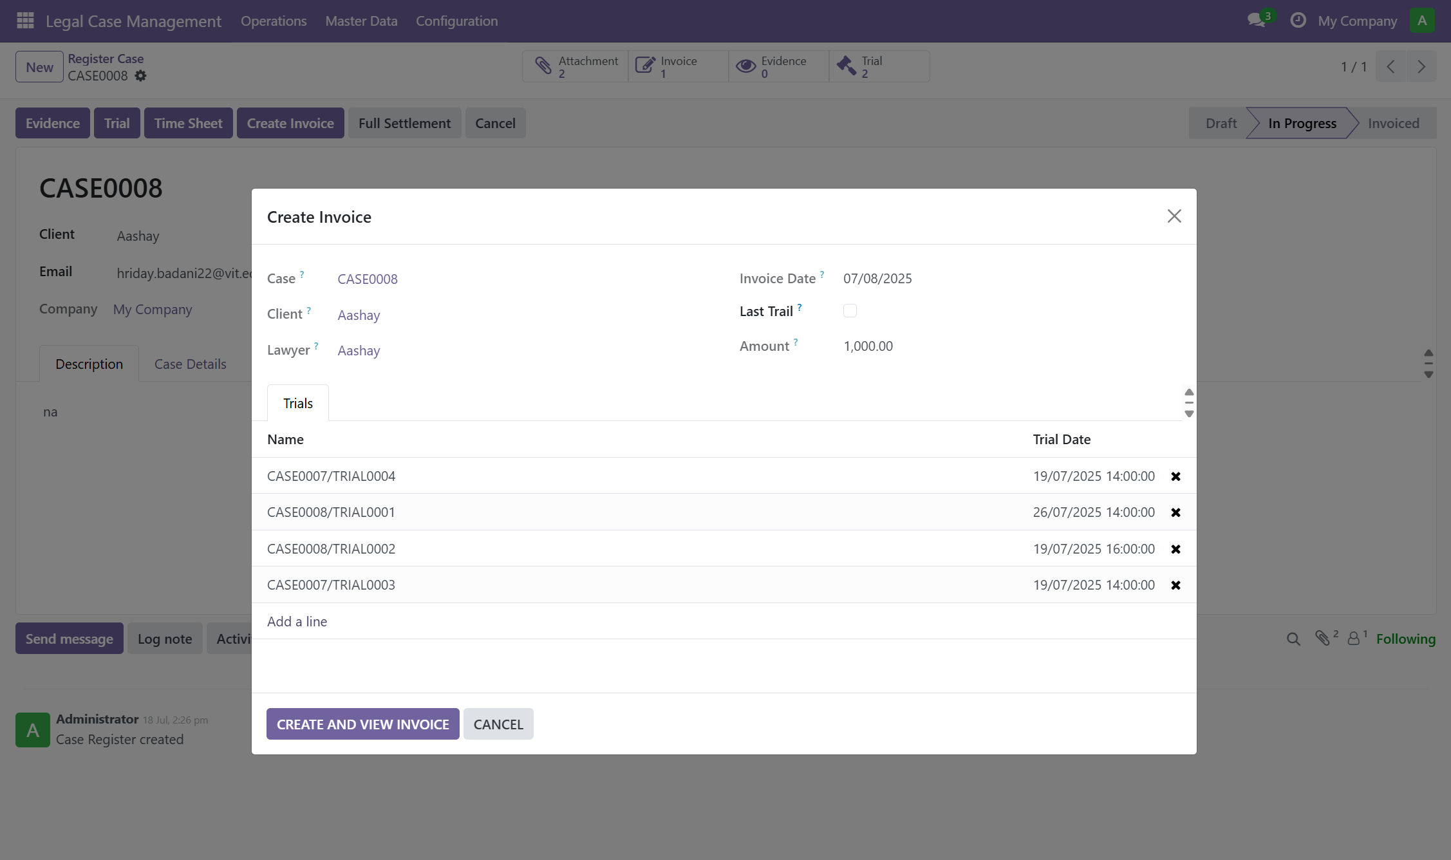This screenshot has width=1451, height=860.
Task: Open the Master Data menu
Action: (361, 21)
